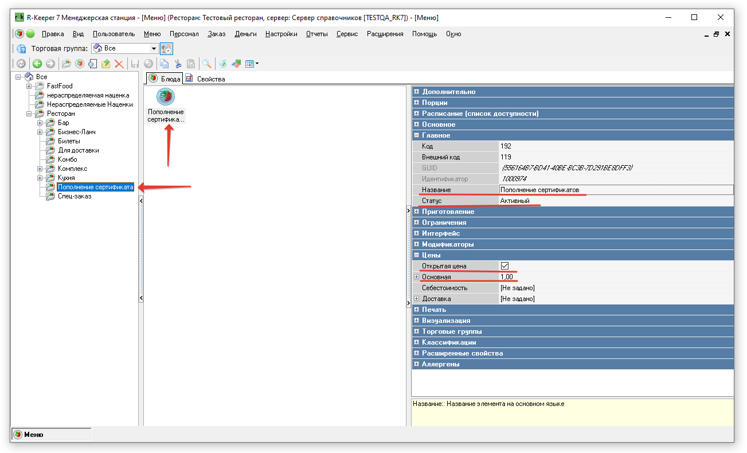Open the Настройки menu
Image resolution: width=747 pixels, height=453 pixels.
[x=281, y=34]
